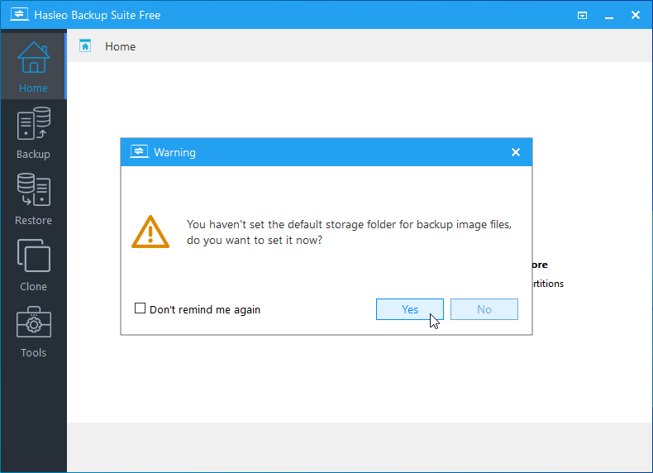Screen dimensions: 653x473
Task: Click the Warning dialog title icon
Action: tap(138, 152)
